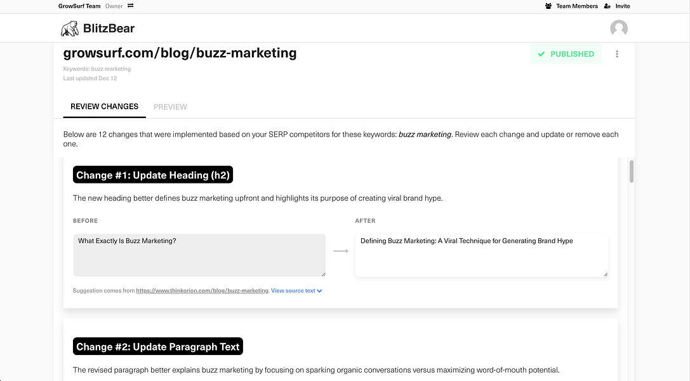
Task: Click the BlitzBear bear logo icon
Action: pos(70,29)
